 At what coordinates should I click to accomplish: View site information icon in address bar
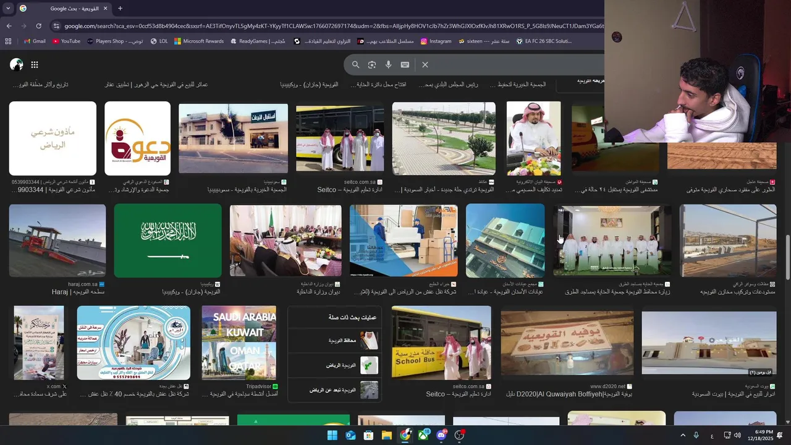pyautogui.click(x=56, y=26)
